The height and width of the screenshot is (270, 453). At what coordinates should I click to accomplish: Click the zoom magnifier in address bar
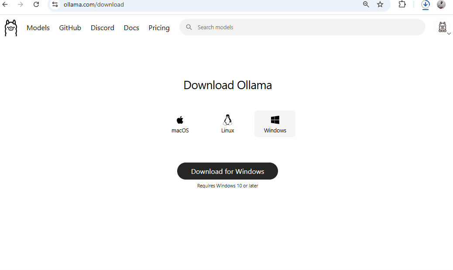point(366,4)
